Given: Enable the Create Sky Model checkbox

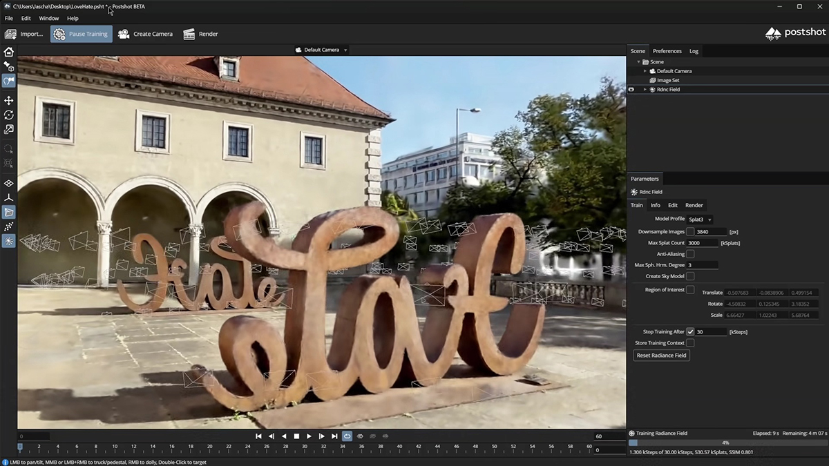Looking at the screenshot, I should click(690, 276).
